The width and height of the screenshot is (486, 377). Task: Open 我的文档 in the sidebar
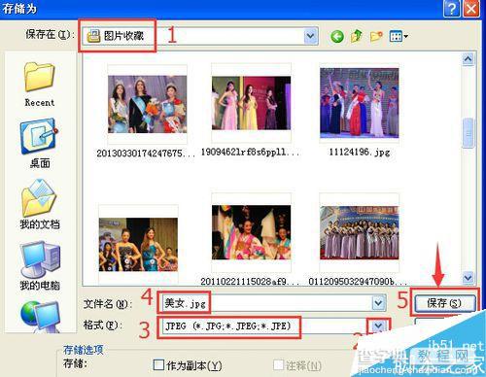[40, 204]
